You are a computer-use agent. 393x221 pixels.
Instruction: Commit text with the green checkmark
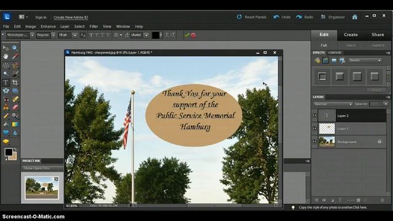(187, 36)
